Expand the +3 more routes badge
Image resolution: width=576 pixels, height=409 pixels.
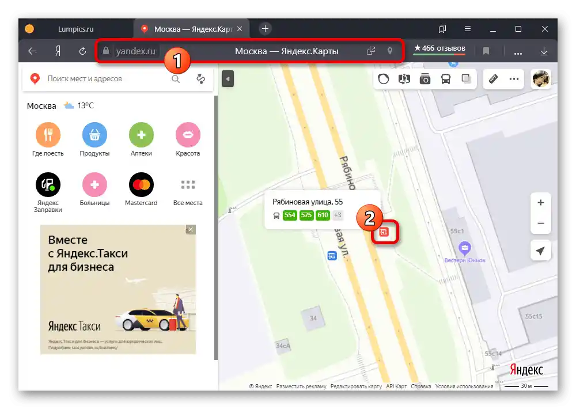point(338,215)
